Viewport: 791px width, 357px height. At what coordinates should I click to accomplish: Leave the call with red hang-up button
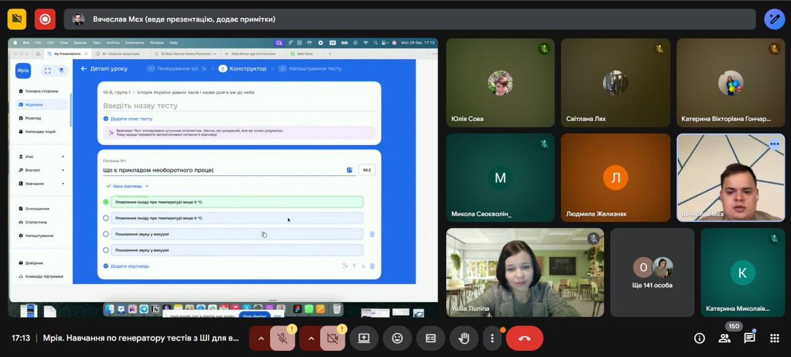(525, 338)
